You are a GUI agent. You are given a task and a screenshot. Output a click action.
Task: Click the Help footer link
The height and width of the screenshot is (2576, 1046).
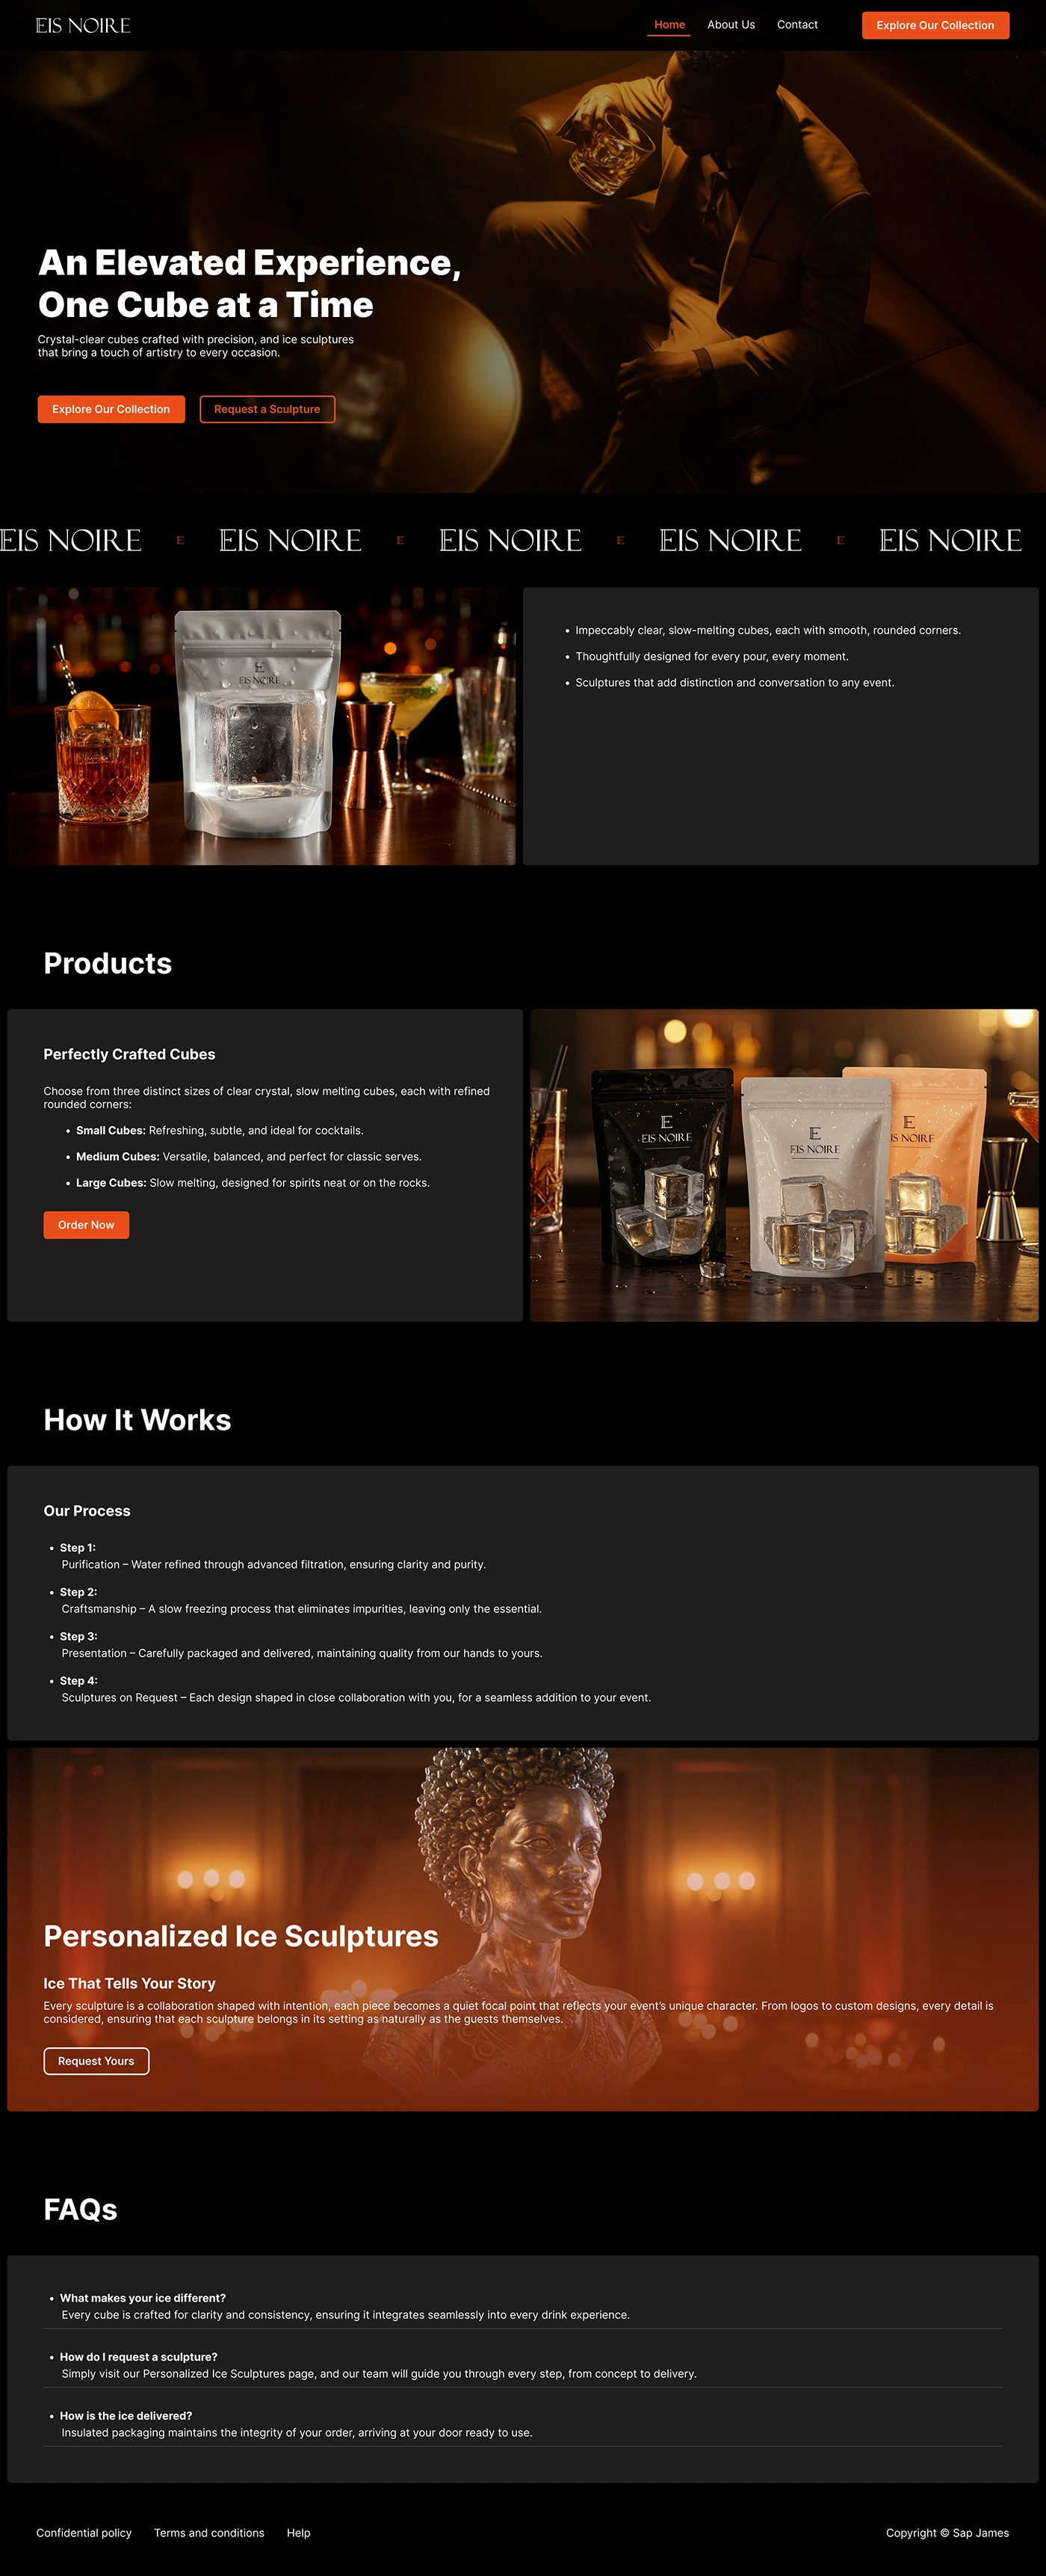[299, 2533]
